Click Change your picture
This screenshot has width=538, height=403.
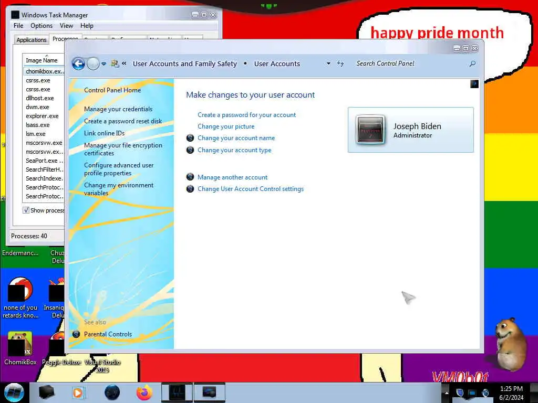[226, 126]
